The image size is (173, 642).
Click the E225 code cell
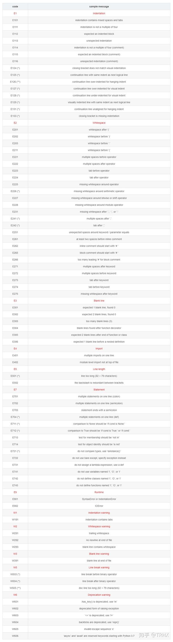[x=15, y=184]
